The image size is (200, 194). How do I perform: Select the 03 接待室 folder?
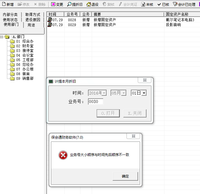[x=22, y=51]
